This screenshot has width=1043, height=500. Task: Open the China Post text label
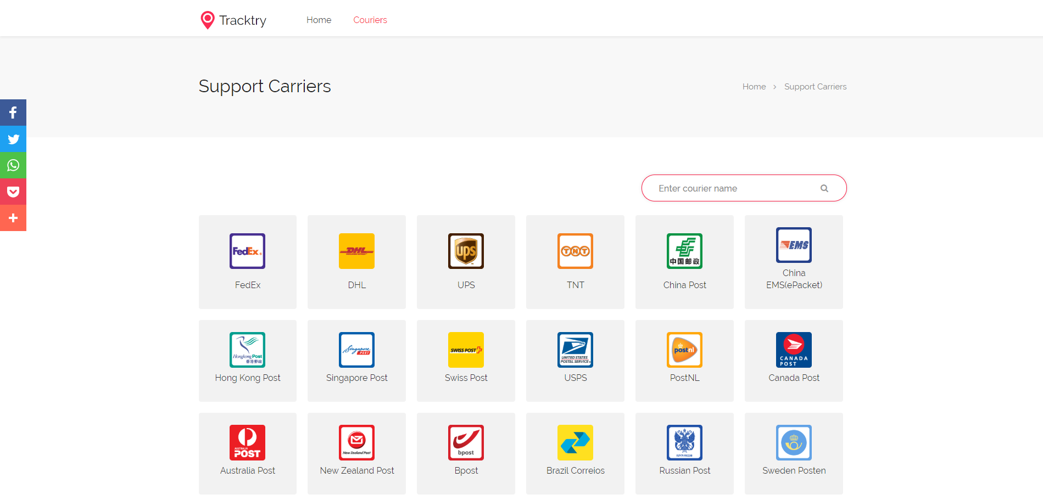click(685, 285)
